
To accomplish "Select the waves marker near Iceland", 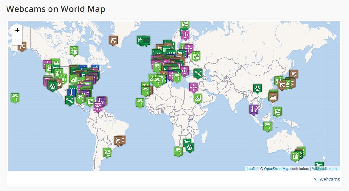I will pyautogui.click(x=146, y=41).
